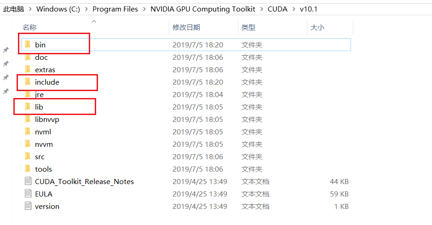
Task: Select the extras folder name
Action: [x=45, y=69]
